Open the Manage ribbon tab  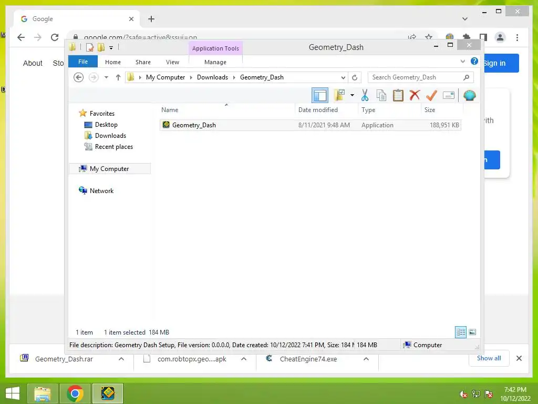pyautogui.click(x=215, y=62)
